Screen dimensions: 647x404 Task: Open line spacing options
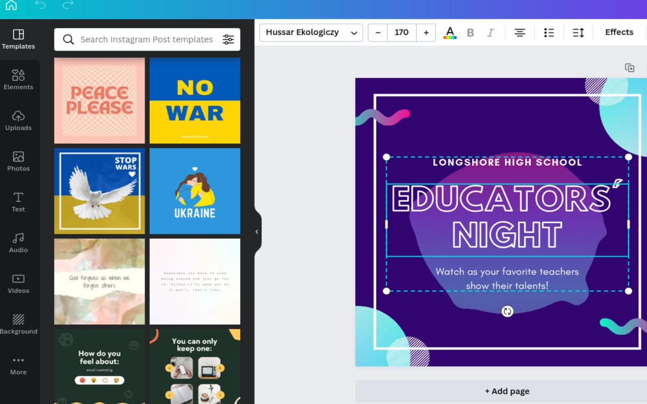tap(578, 32)
